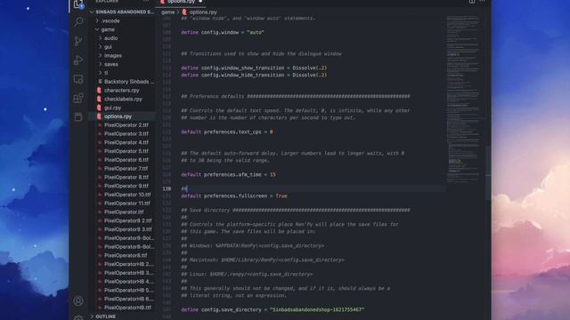
Task: Click the code minimap
Action: click(x=463, y=98)
